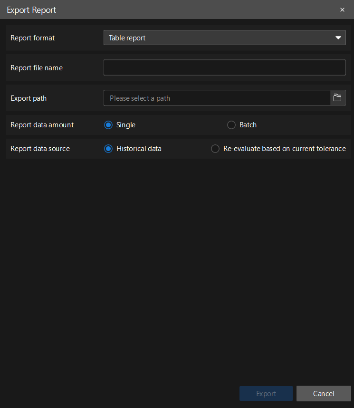Click the Export path label

29,98
